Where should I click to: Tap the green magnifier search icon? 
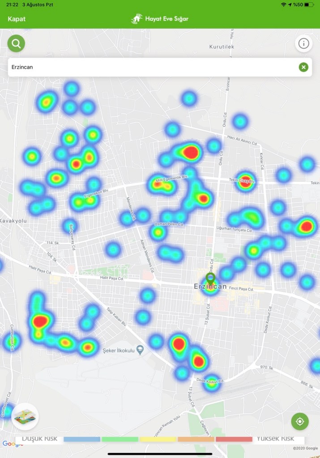pos(16,43)
